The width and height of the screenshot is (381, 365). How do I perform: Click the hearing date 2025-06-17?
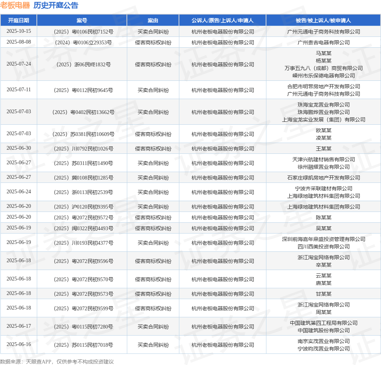(19, 326)
